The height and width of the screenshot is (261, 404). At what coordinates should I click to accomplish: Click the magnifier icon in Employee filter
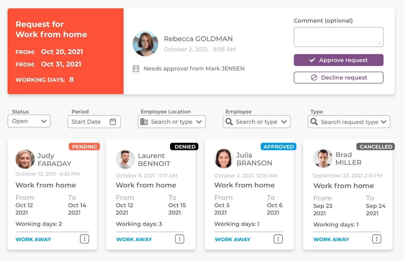click(x=229, y=122)
